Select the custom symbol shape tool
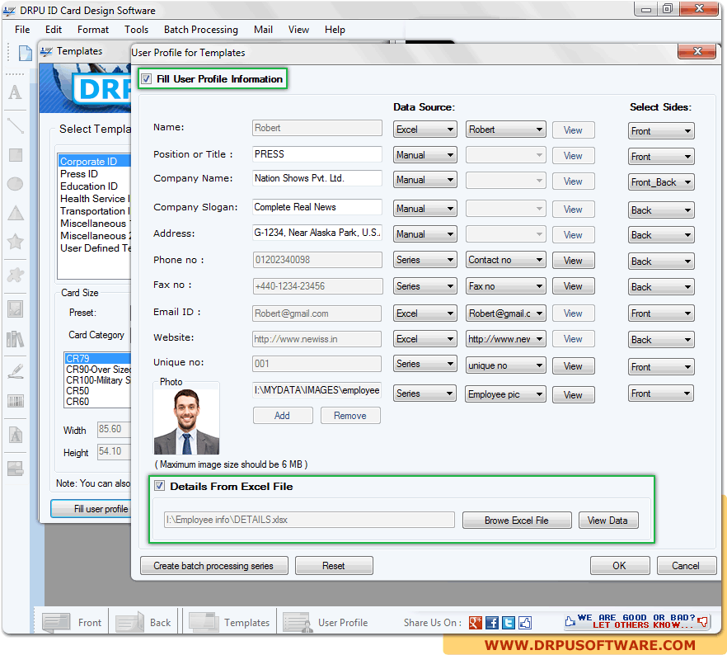The image size is (727, 655). (x=16, y=275)
